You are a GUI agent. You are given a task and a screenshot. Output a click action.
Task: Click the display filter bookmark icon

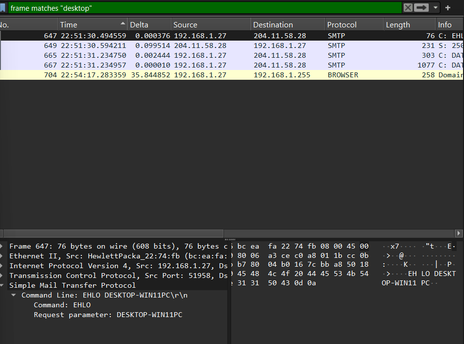click(2, 8)
